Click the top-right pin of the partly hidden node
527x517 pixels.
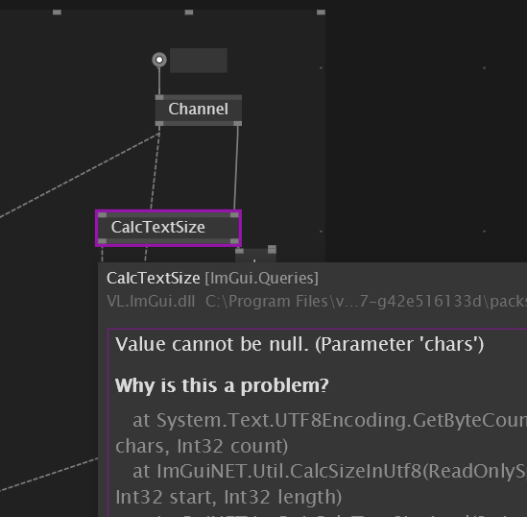tap(272, 249)
